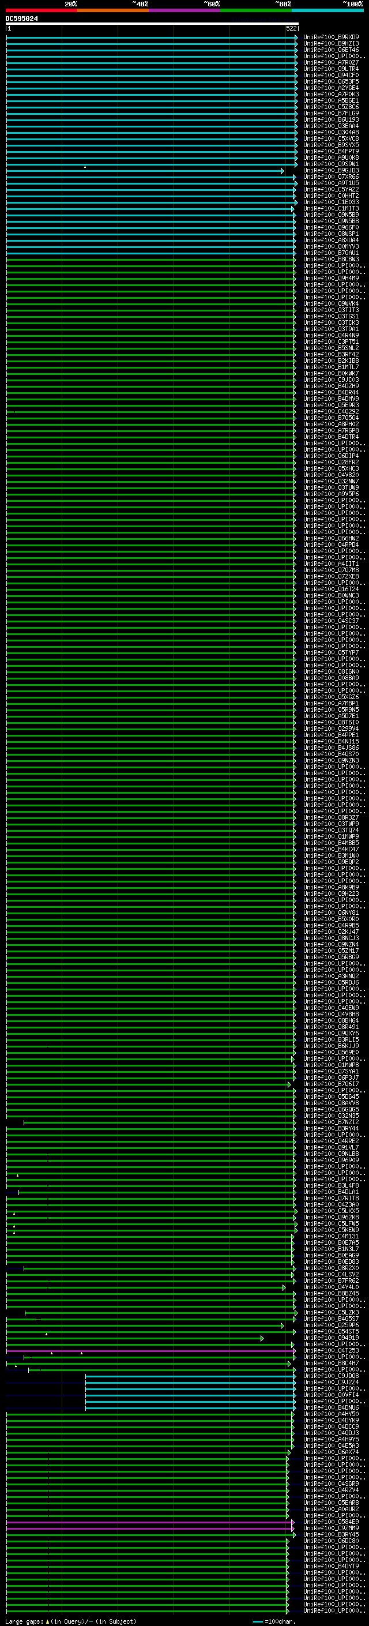Open hit UniRef100_B9HZI3
The image size is (369, 1626).
point(331,44)
